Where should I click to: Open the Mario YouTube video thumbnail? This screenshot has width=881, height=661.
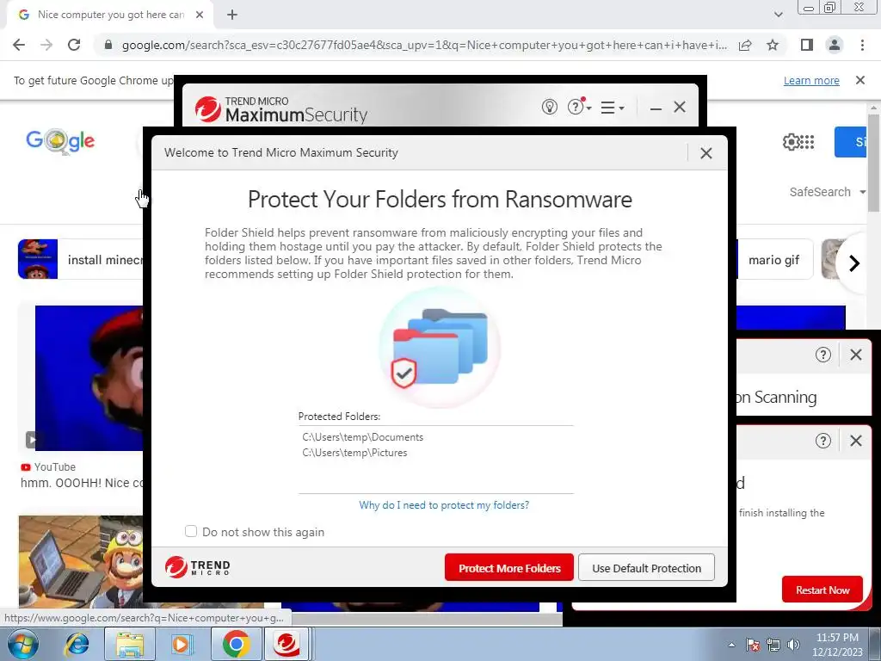tap(89, 378)
